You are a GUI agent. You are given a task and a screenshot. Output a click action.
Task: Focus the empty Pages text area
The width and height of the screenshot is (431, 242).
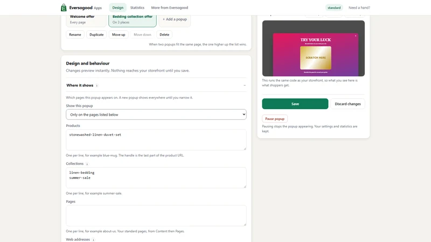click(156, 216)
